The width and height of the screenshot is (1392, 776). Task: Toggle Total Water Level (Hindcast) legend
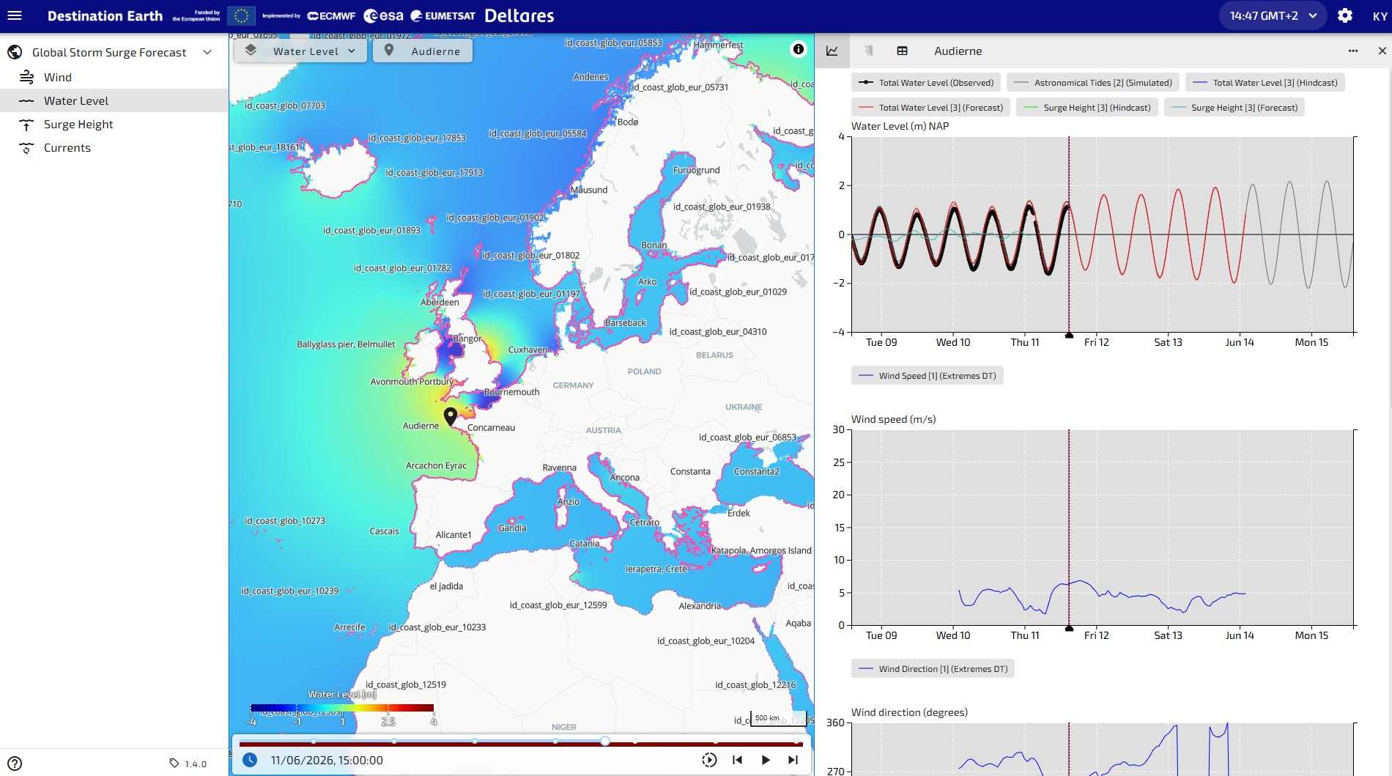coord(1265,83)
